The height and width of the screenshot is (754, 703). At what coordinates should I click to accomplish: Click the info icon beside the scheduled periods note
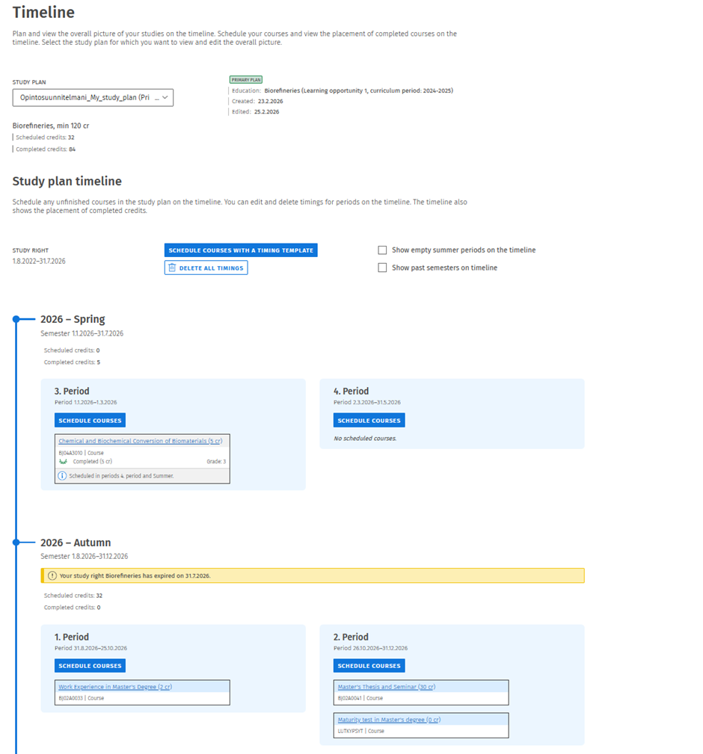click(63, 475)
